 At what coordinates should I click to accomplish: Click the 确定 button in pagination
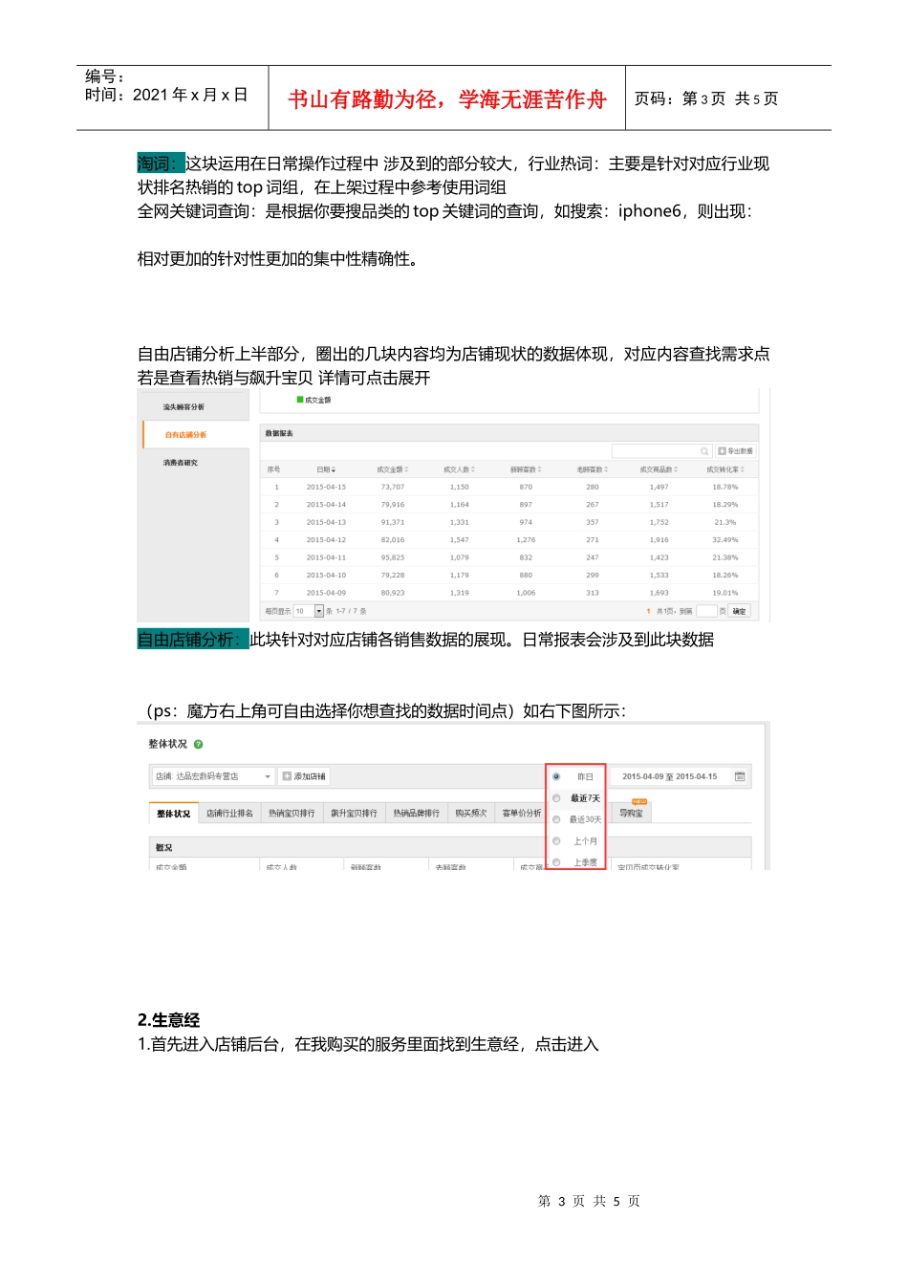point(739,611)
